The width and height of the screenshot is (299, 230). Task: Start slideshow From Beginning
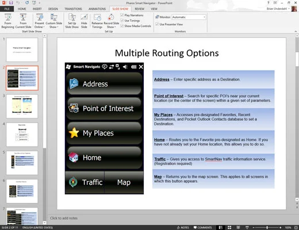[7, 21]
